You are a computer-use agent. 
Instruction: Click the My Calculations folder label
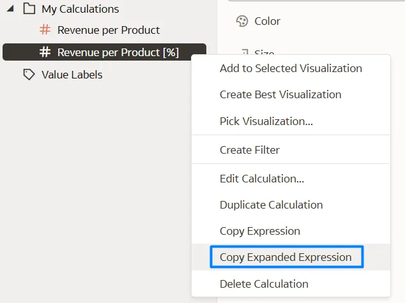[x=80, y=9]
